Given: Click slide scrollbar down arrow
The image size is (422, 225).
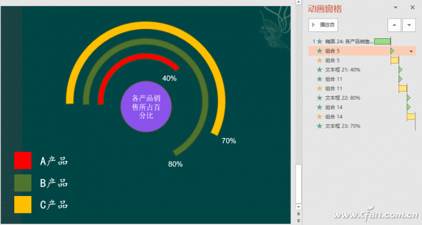Looking at the screenshot, I should pyautogui.click(x=298, y=207).
